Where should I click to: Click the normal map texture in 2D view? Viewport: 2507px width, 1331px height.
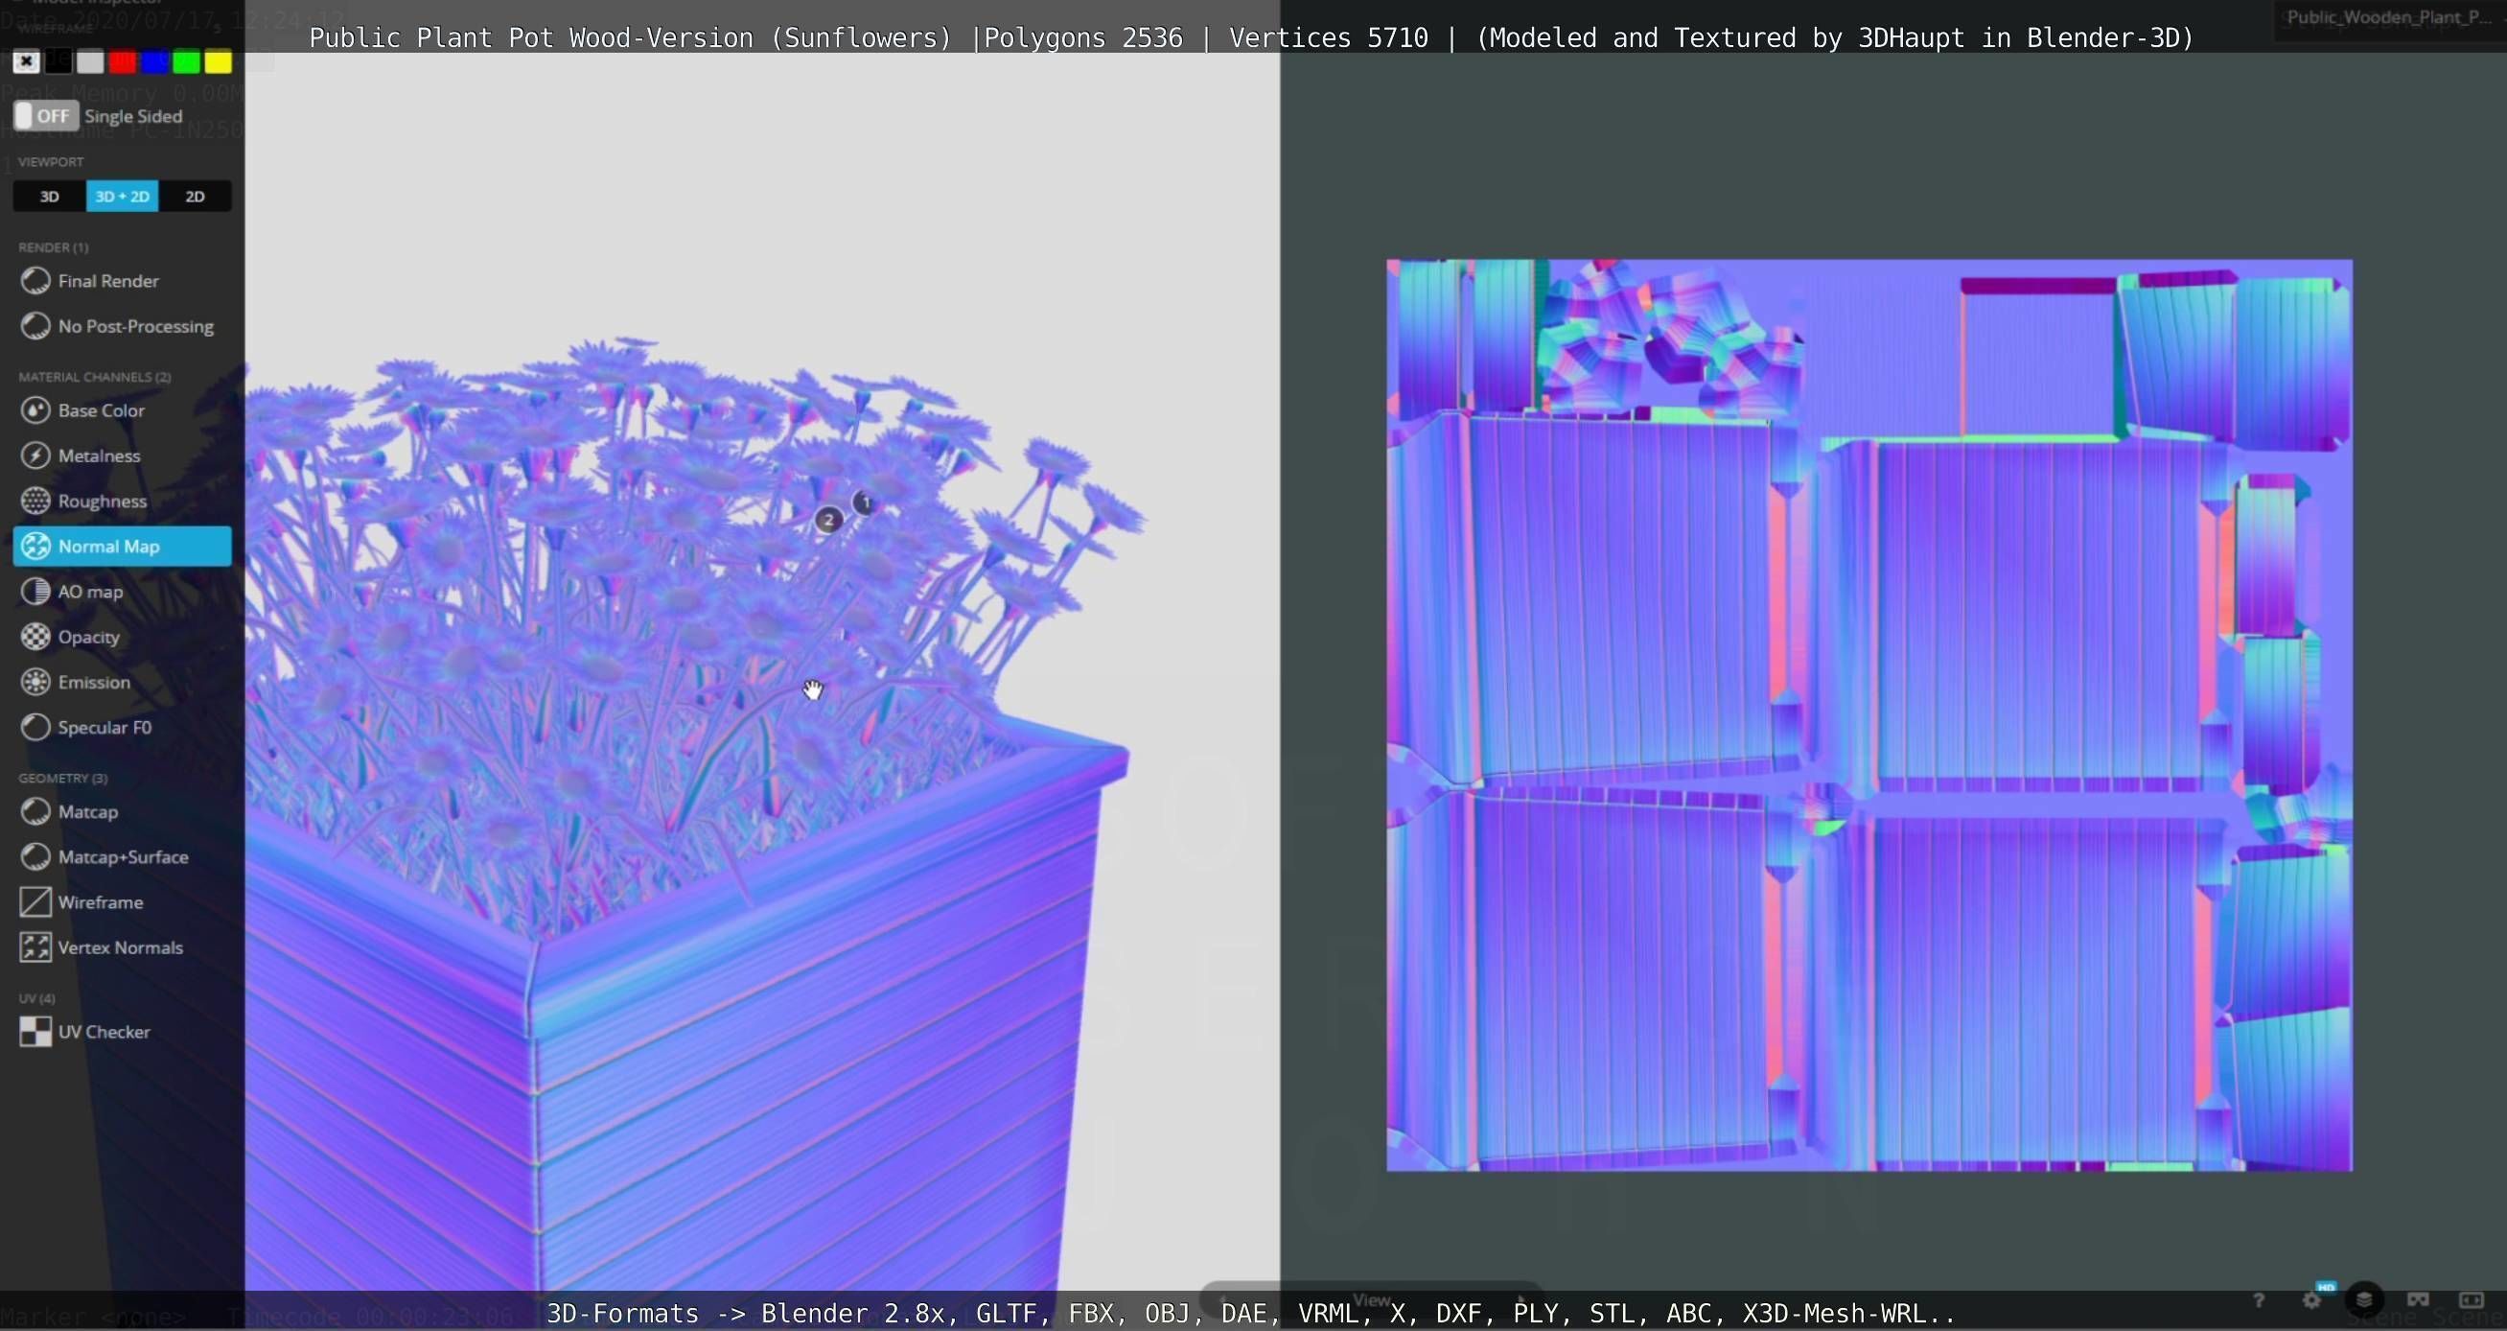tap(1869, 715)
